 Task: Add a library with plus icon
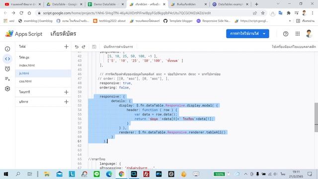click(66, 92)
